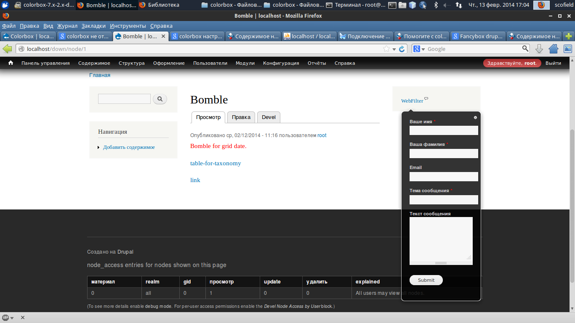Open the Firefox downloads arrow

click(539, 49)
